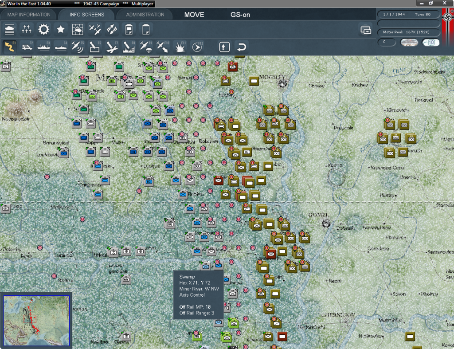Select Move mode (F1) icon
Screen dimensions: 454x349
10,47
